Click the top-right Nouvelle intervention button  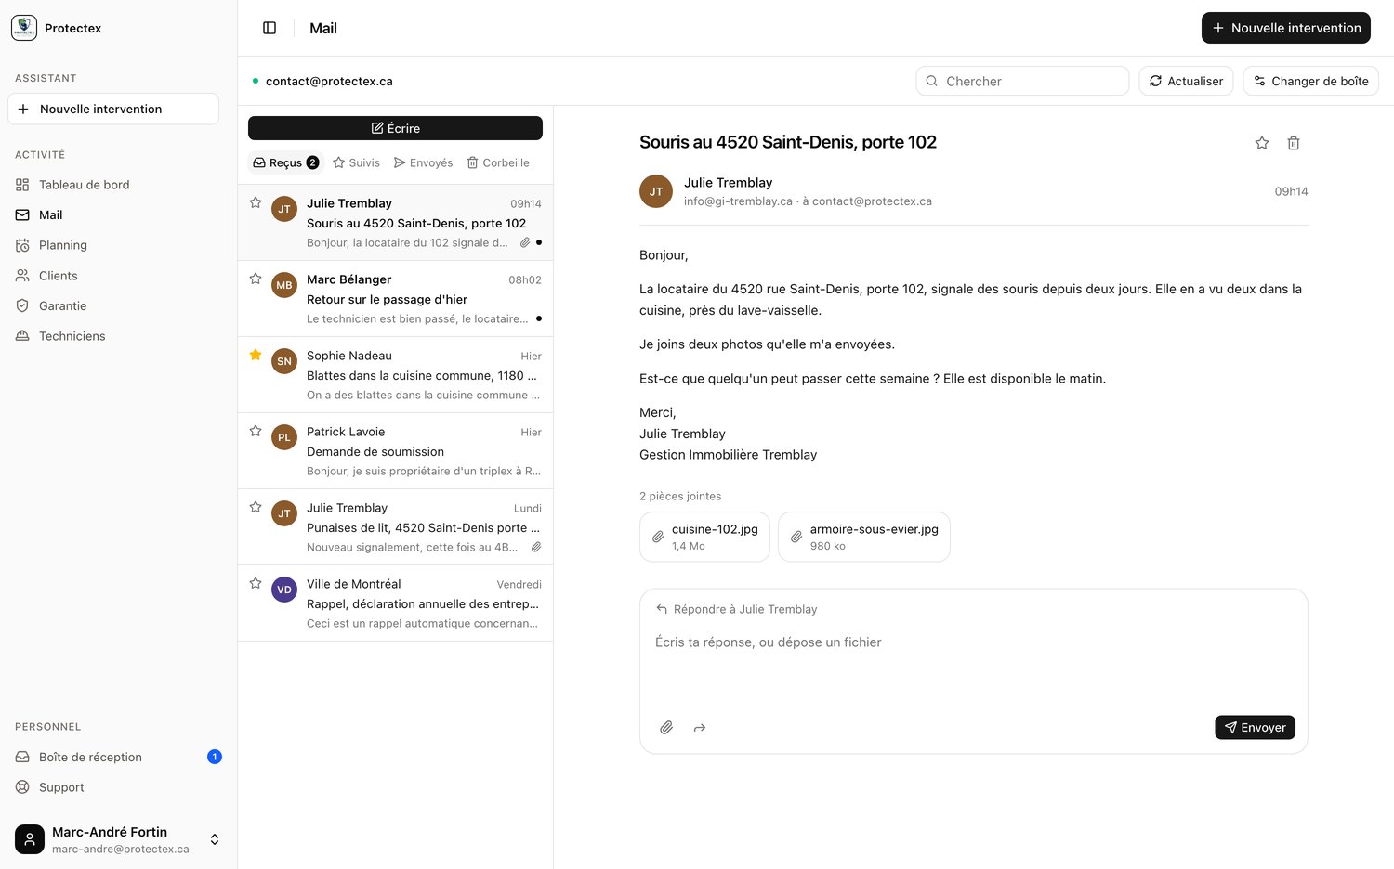tap(1286, 28)
